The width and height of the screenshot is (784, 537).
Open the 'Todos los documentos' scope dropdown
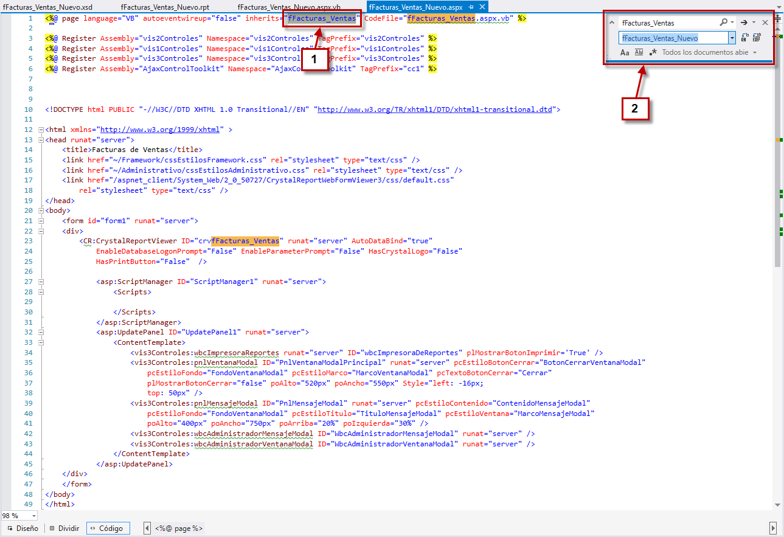pos(755,53)
